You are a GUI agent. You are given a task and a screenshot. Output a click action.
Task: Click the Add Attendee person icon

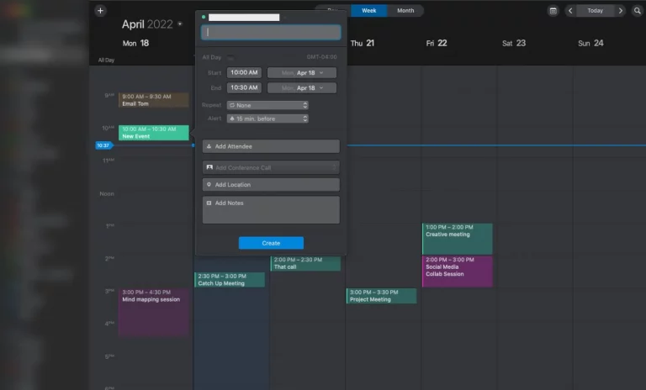click(209, 146)
